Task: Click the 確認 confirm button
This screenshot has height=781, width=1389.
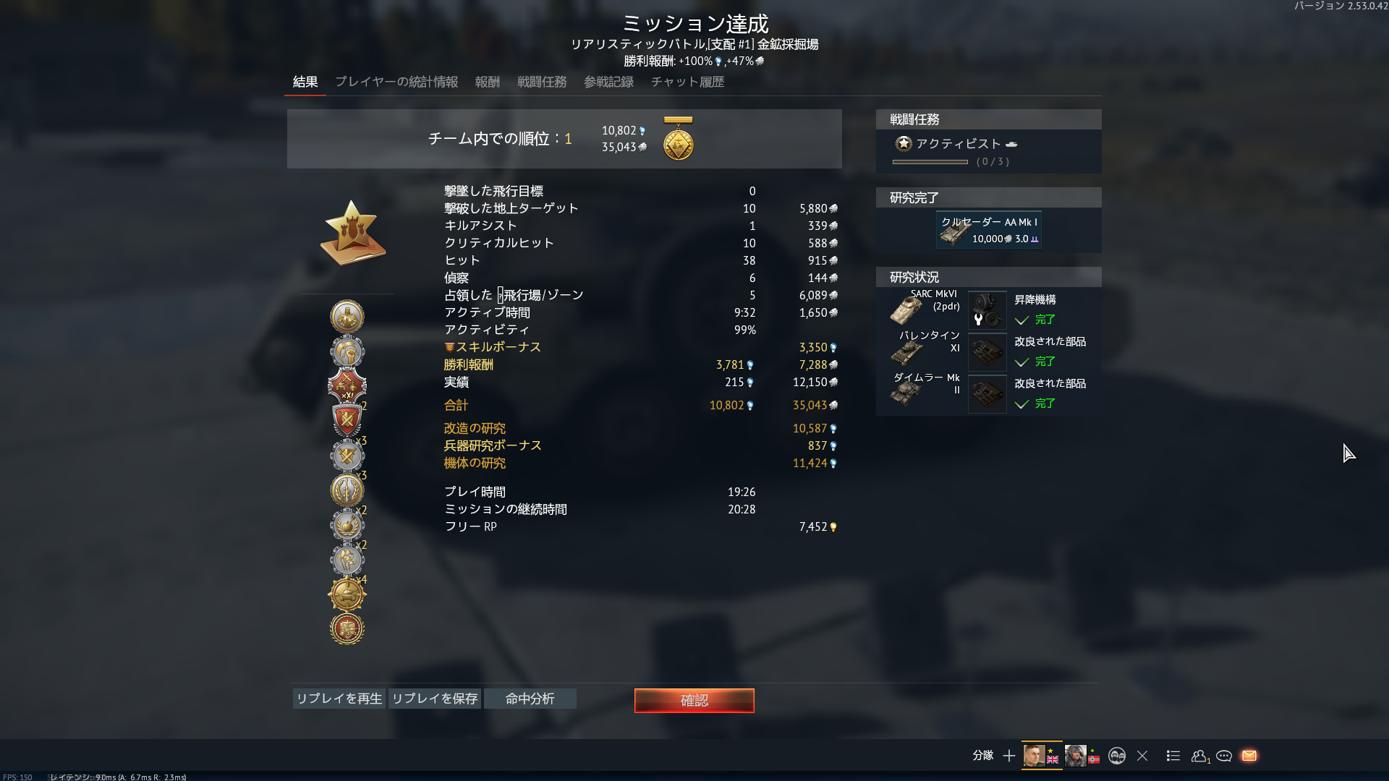Action: tap(694, 700)
